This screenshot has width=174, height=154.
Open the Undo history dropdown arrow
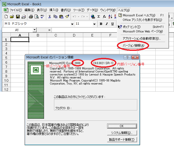pos(78,17)
